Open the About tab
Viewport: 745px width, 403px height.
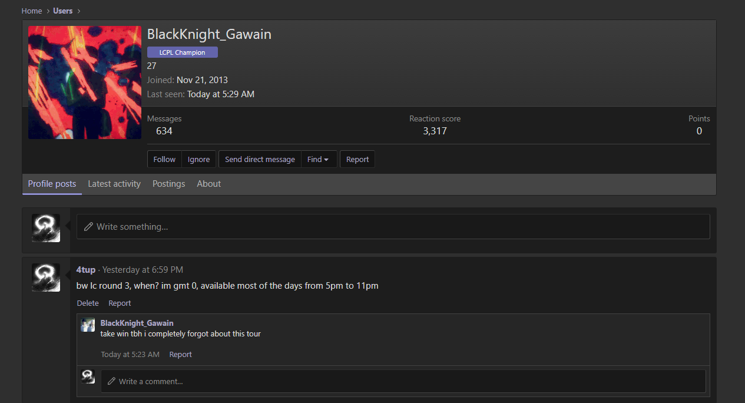point(209,184)
